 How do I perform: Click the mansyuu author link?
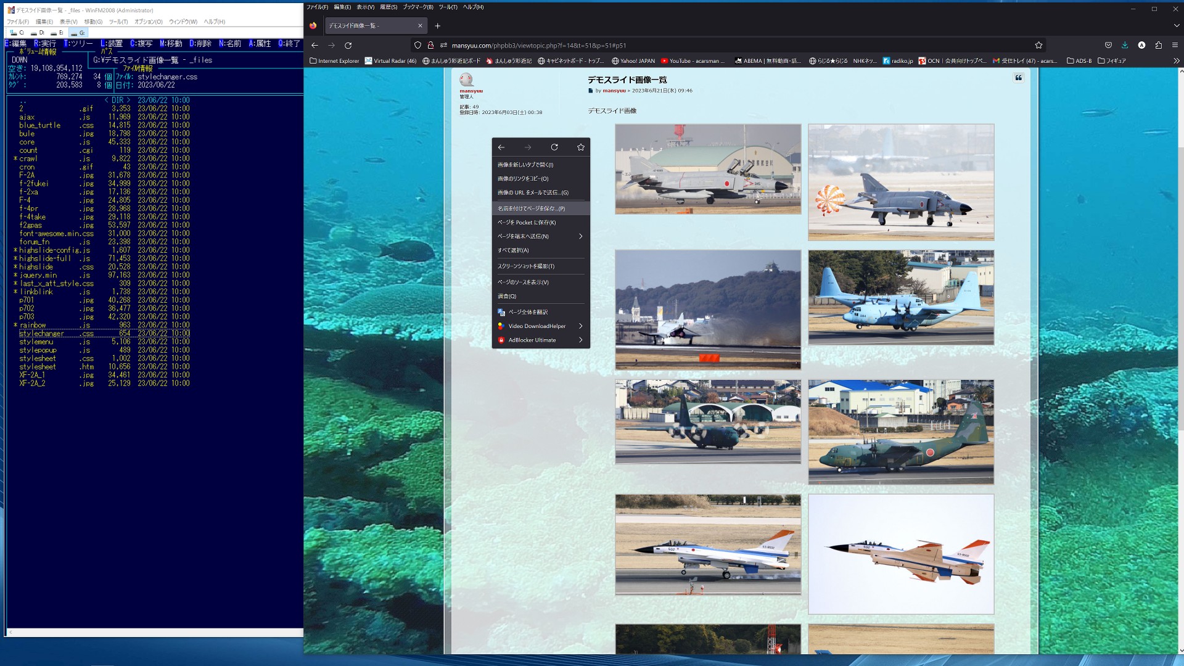click(614, 91)
